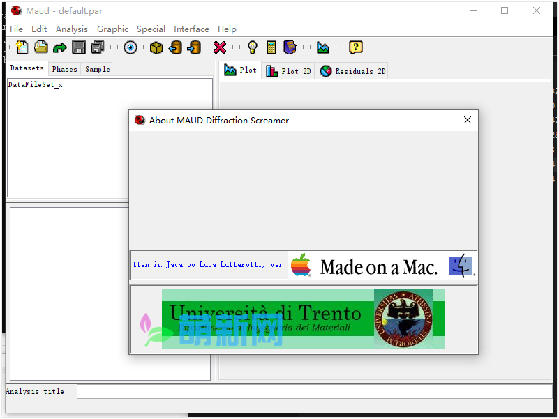This screenshot has width=559, height=419.
Task: Maximize the Maud main window
Action: coord(505,10)
